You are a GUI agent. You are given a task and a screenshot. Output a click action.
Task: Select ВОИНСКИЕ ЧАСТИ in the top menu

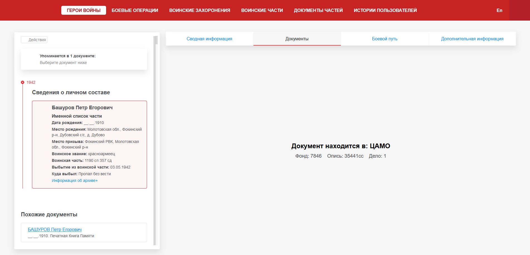point(262,10)
